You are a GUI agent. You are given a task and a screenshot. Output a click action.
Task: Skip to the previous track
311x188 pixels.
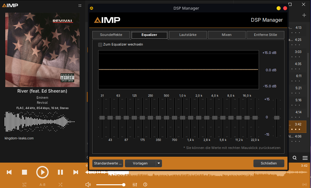point(9,172)
